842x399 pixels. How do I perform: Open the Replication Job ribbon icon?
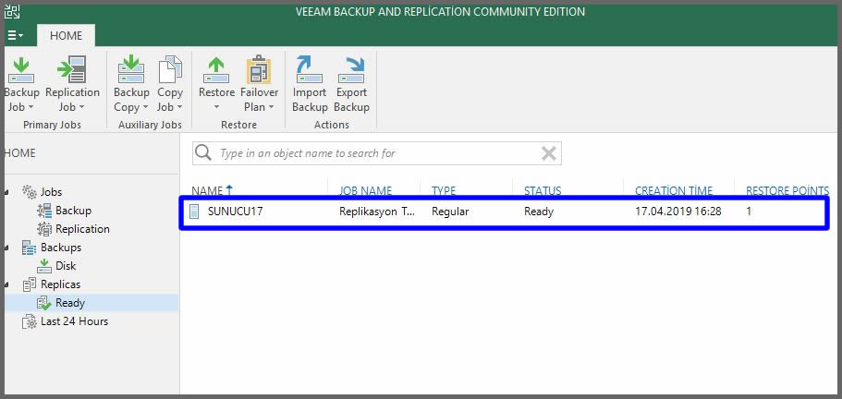coord(72,72)
